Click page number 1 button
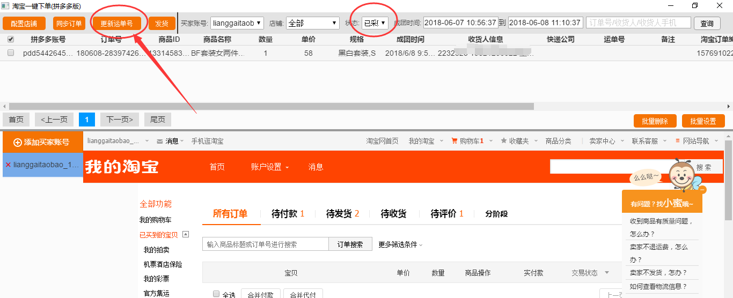 point(87,120)
